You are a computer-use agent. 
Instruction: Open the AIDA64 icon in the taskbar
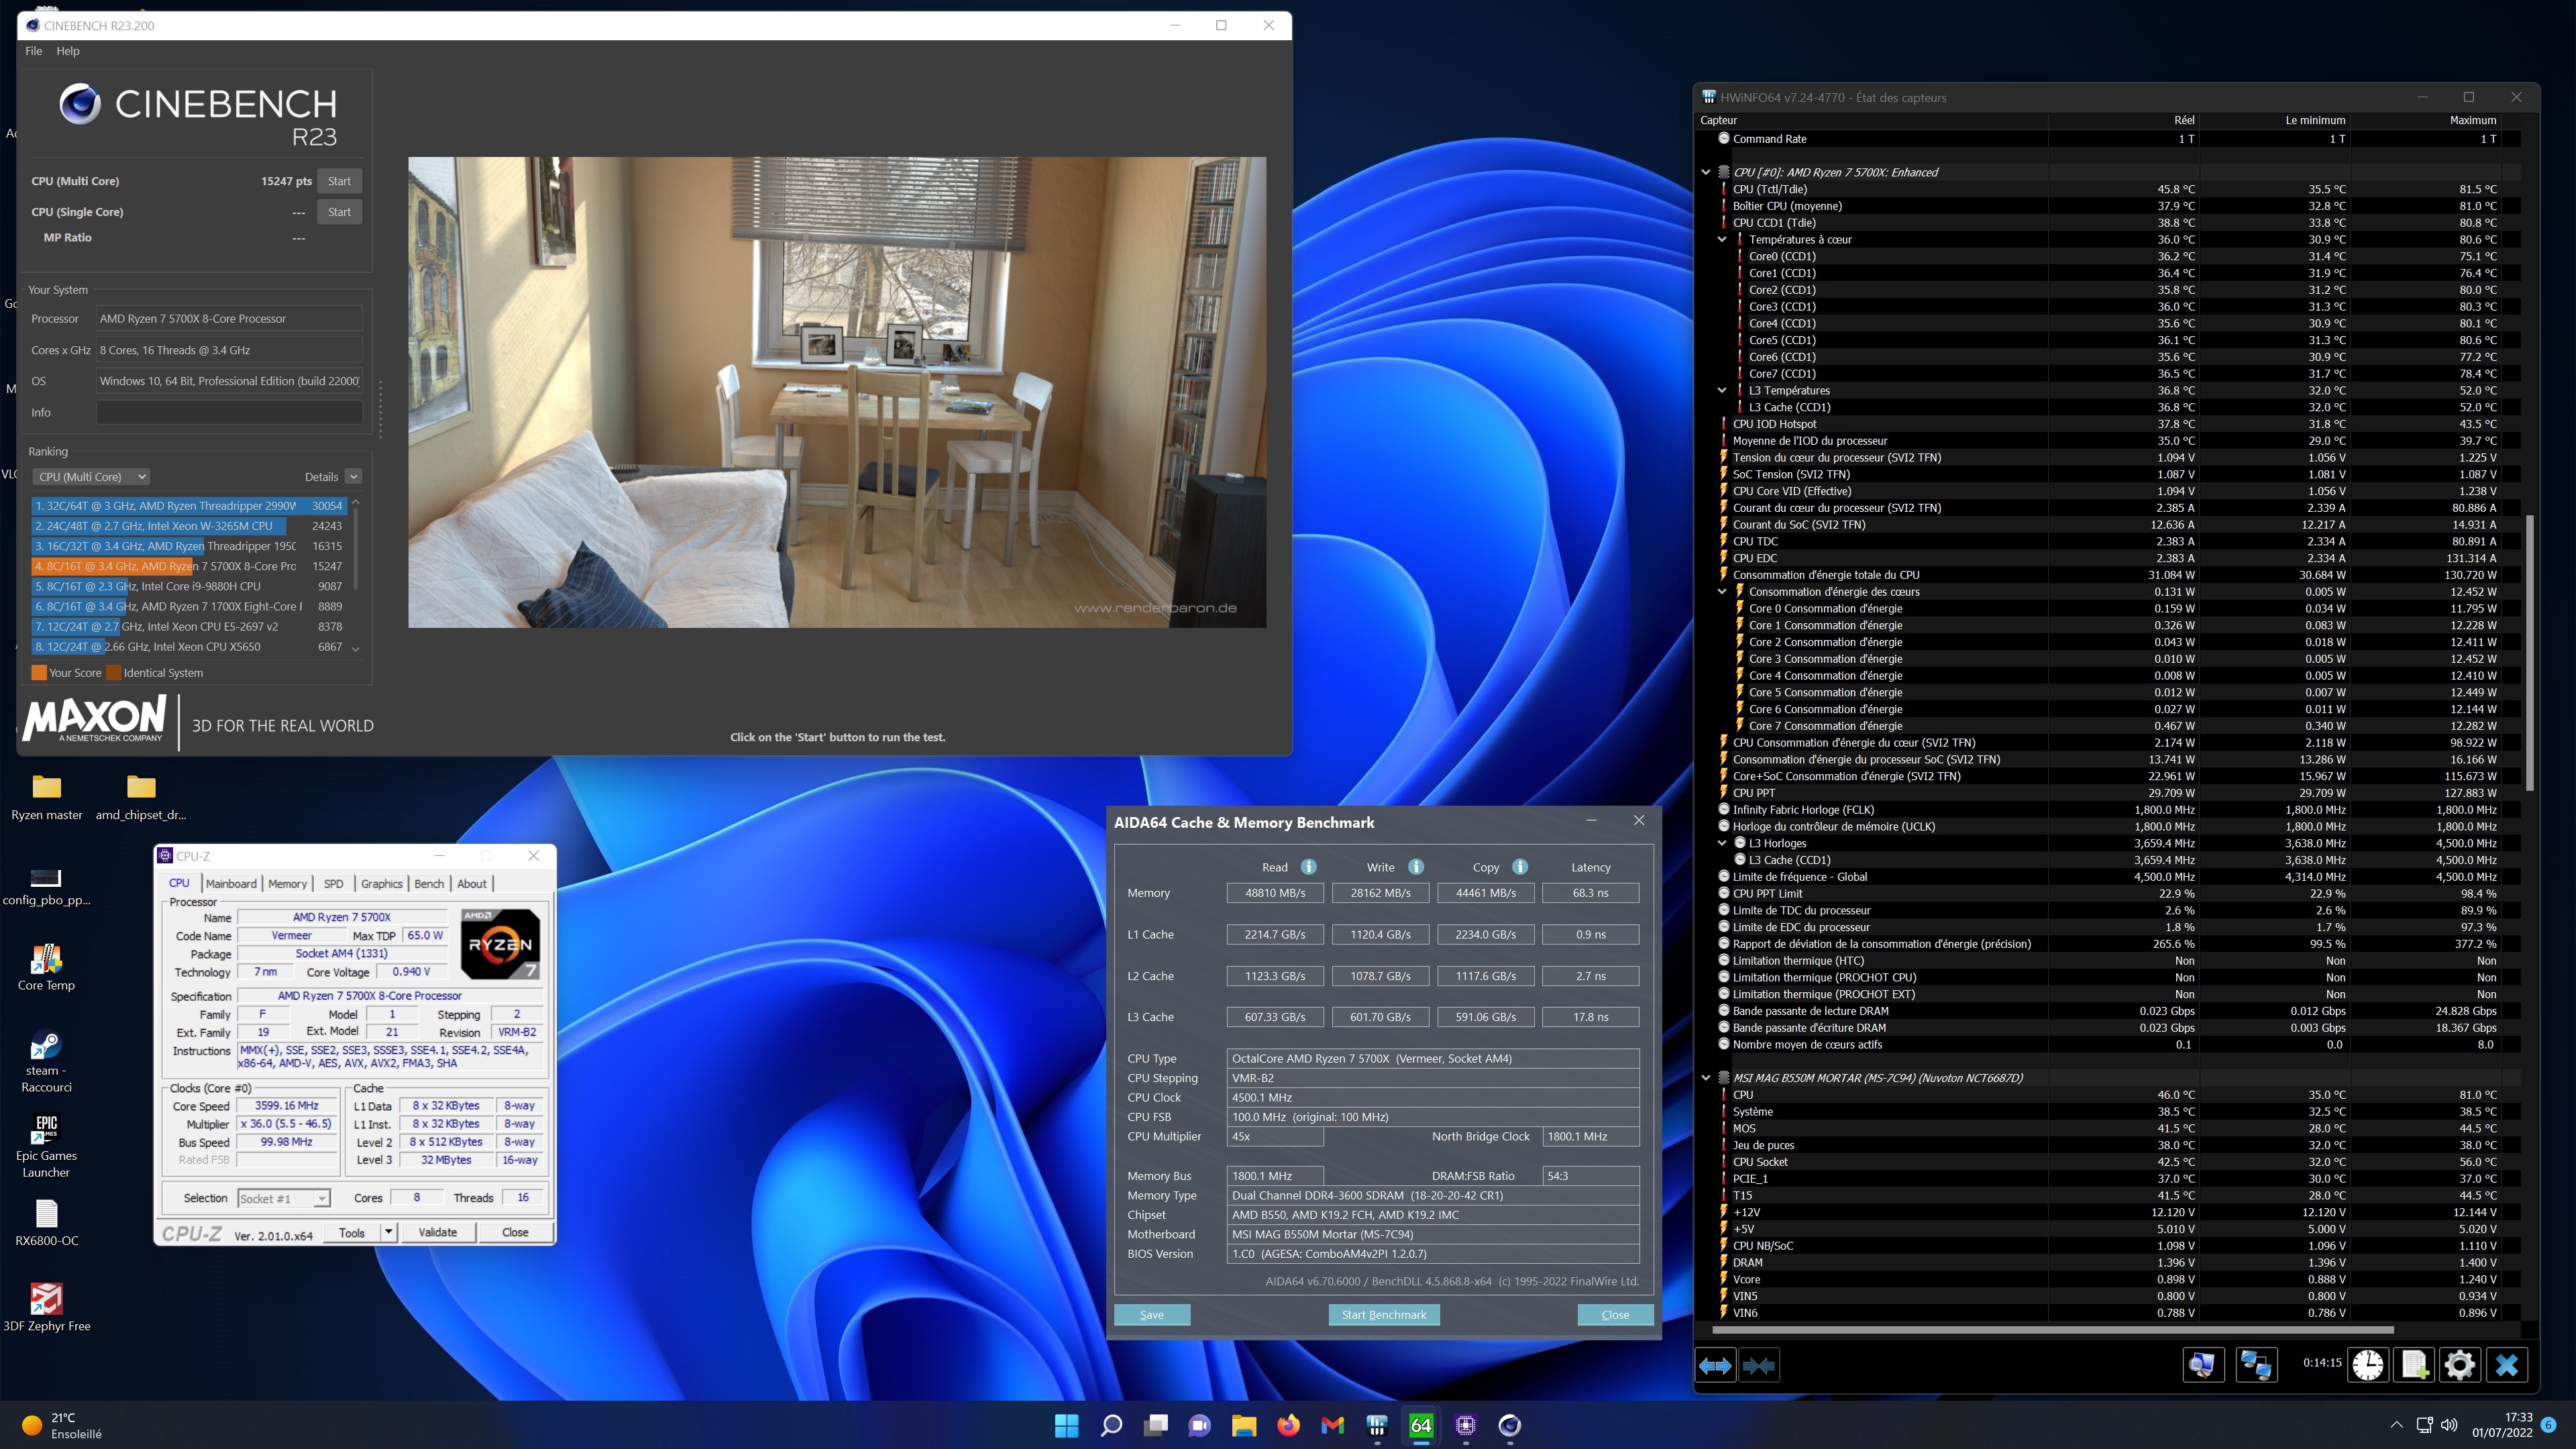pos(1421,1425)
